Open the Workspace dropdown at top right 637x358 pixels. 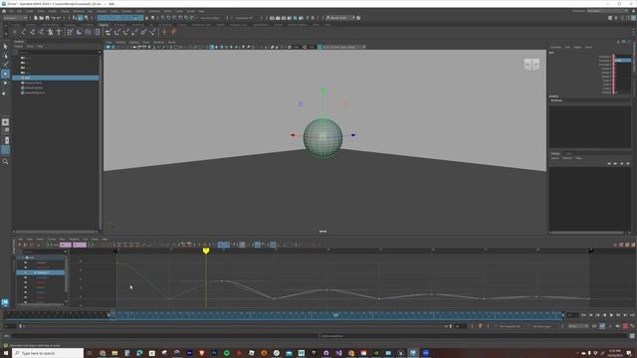607,11
